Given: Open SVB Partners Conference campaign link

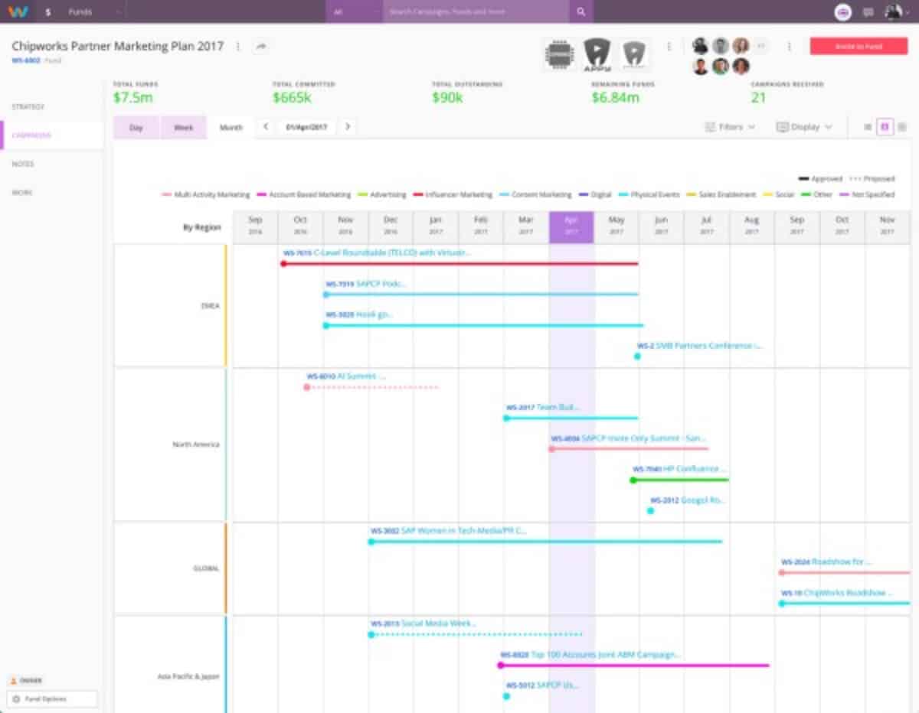Looking at the screenshot, I should coord(700,346).
